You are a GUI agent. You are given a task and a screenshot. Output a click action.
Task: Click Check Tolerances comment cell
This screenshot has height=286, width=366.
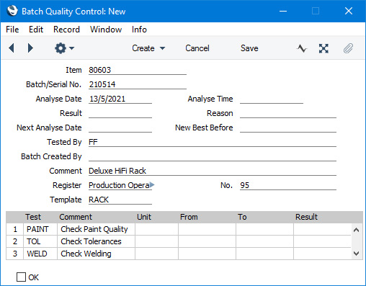click(96, 241)
